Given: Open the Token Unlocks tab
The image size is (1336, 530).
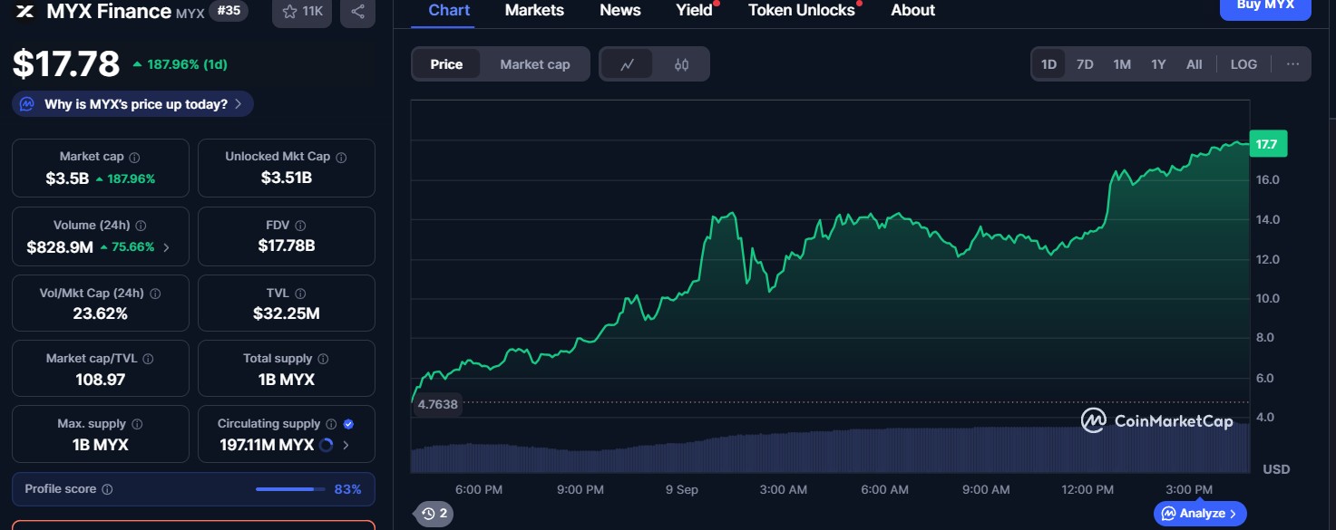Looking at the screenshot, I should [x=802, y=11].
